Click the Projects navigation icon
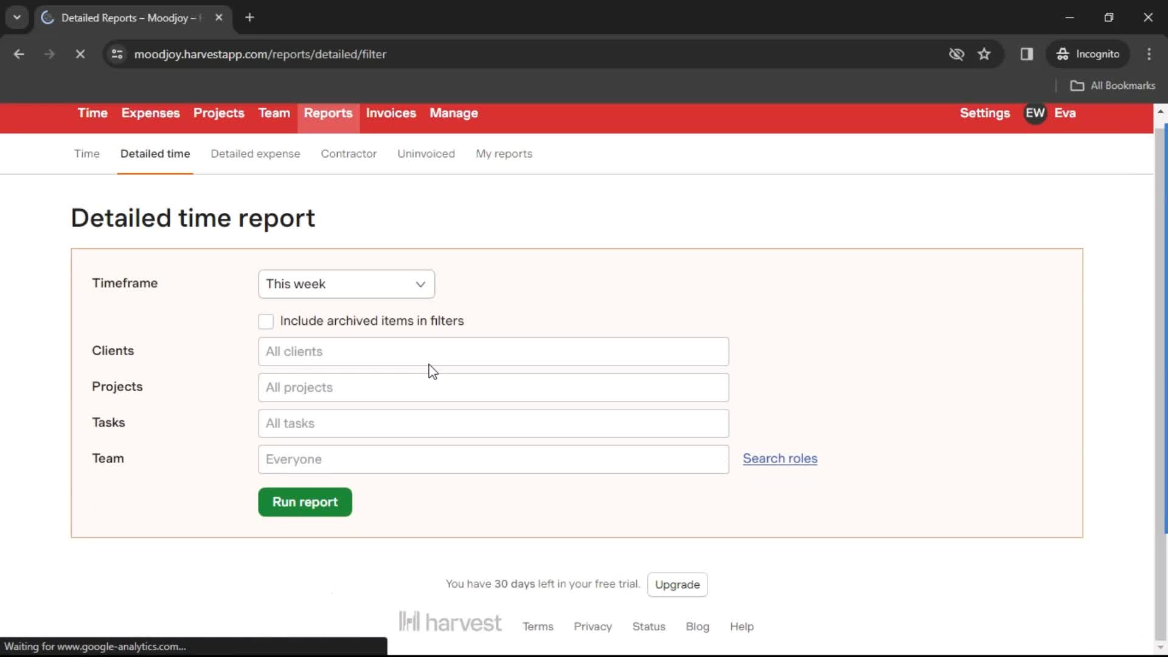Image resolution: width=1168 pixels, height=657 pixels. pos(219,113)
